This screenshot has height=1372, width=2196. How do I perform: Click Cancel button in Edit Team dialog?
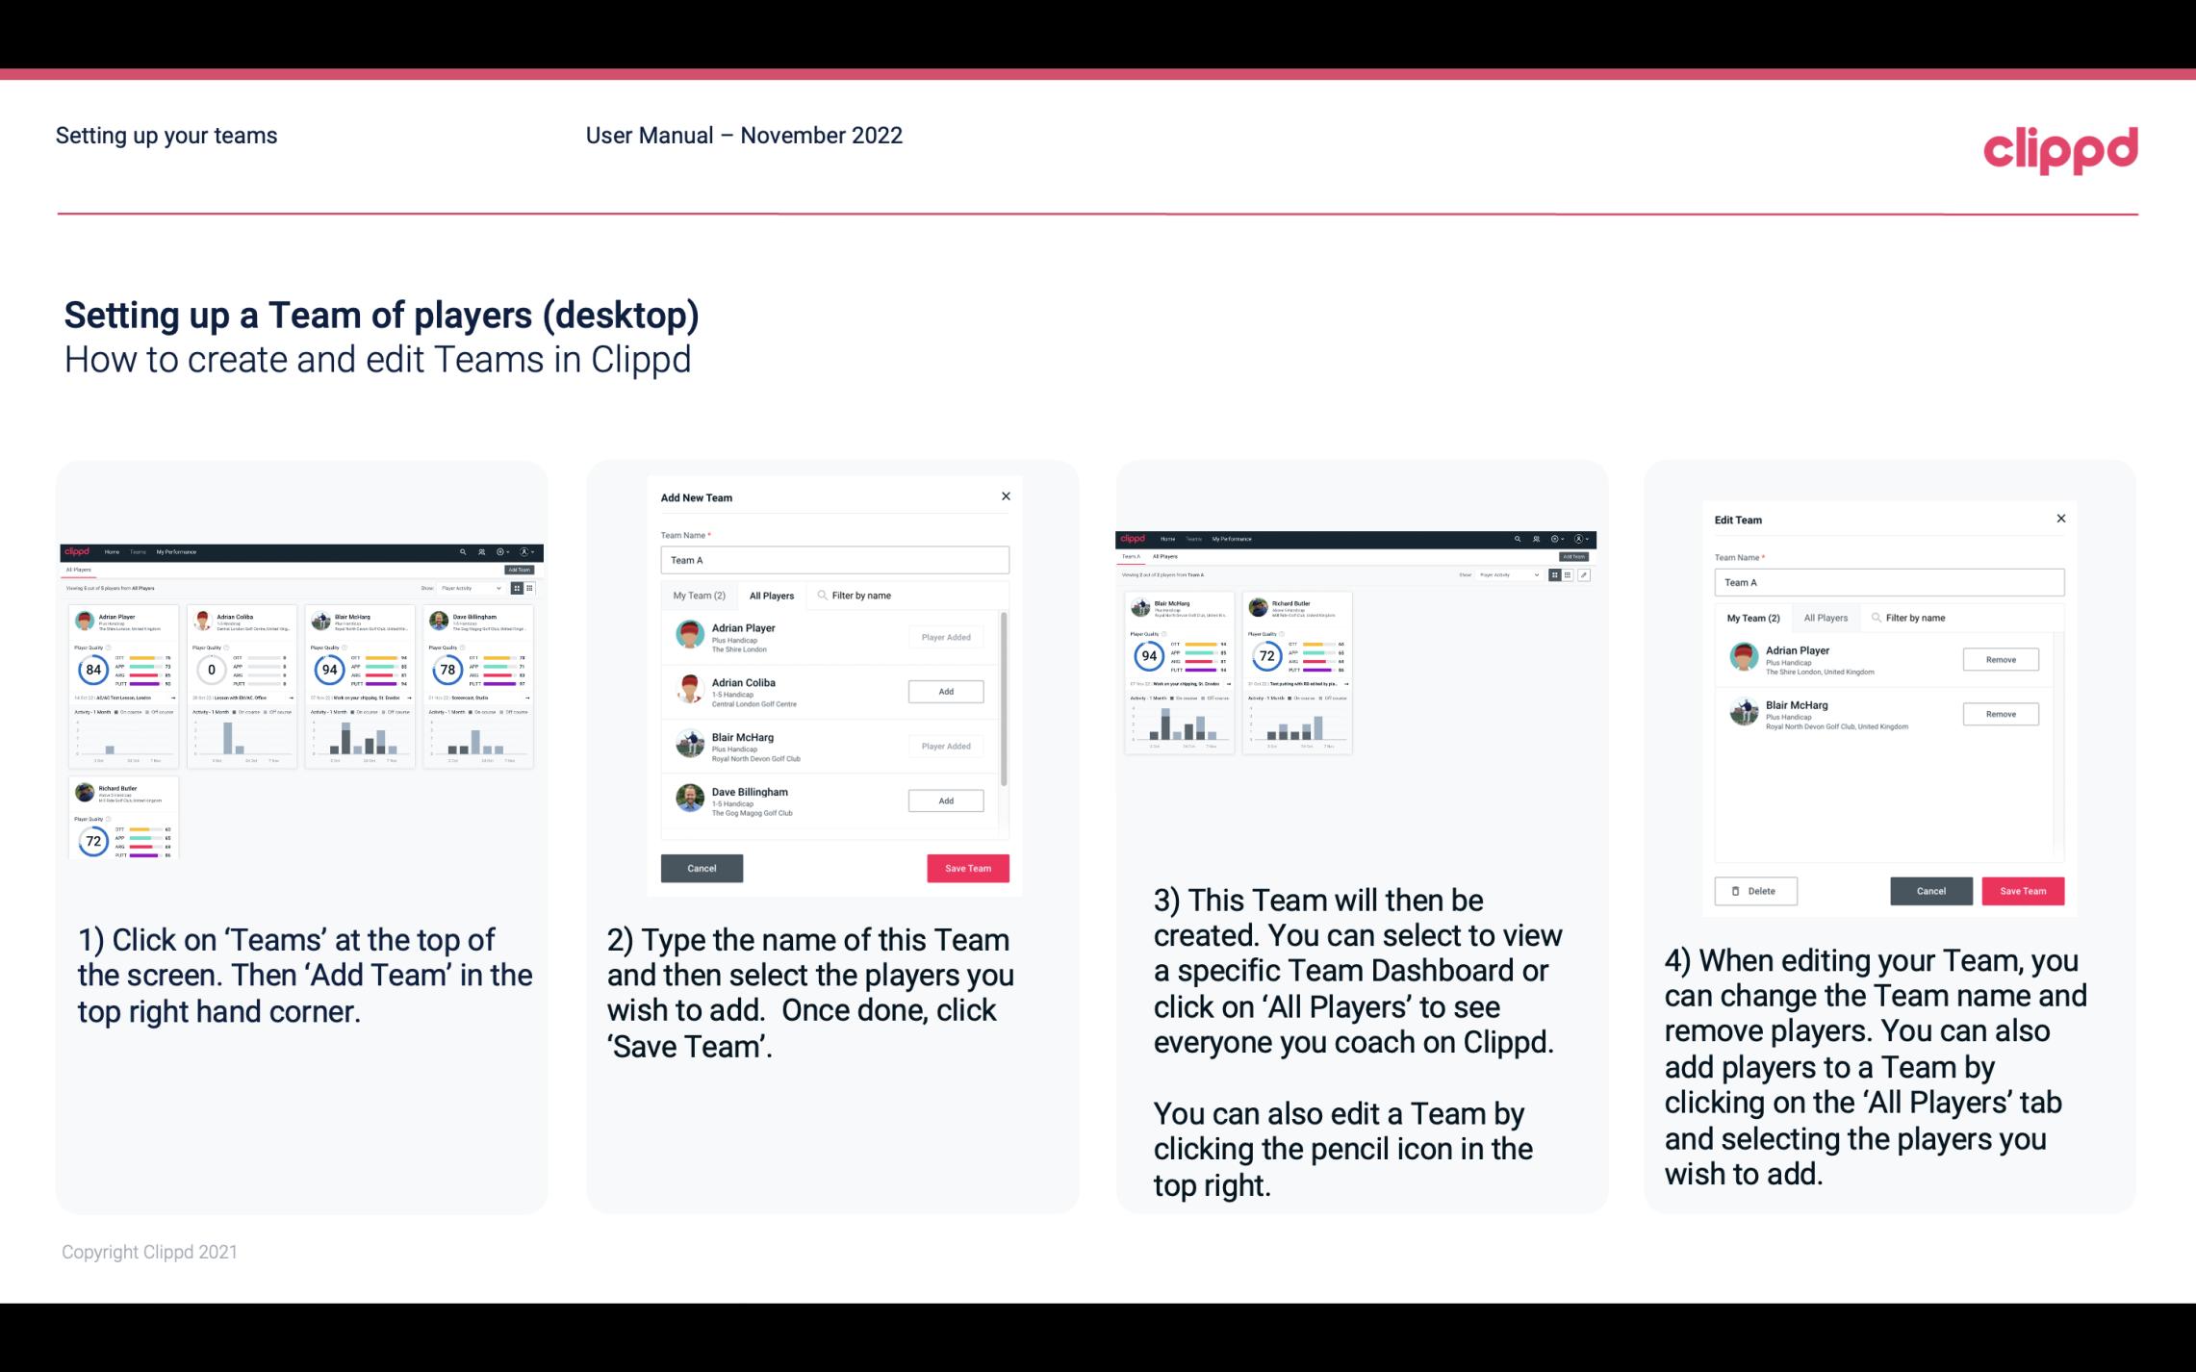1930,890
